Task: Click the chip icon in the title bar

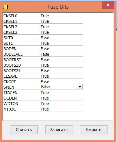Action: click(x=6, y=7)
